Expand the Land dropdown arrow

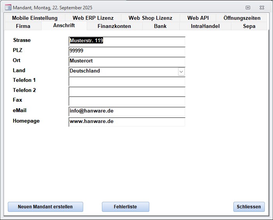click(x=181, y=72)
